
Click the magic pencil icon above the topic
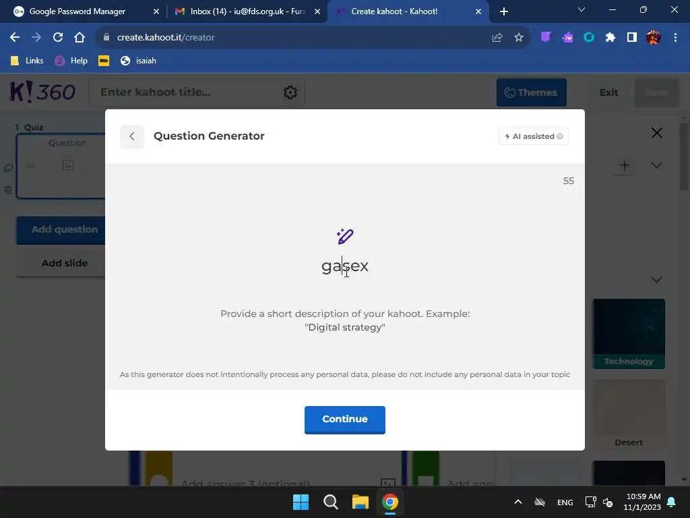[345, 236]
